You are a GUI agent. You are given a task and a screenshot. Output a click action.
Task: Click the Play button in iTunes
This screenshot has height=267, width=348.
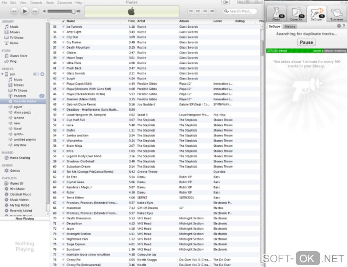[x=25, y=11]
